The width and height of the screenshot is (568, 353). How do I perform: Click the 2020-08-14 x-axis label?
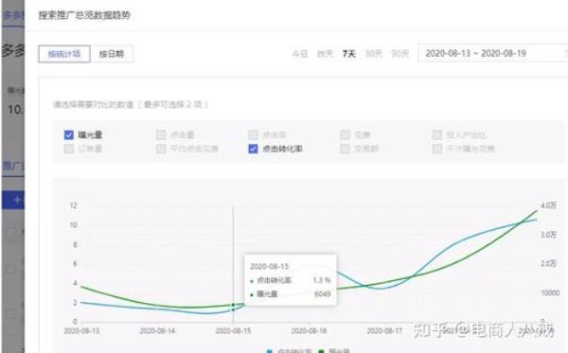tap(157, 331)
